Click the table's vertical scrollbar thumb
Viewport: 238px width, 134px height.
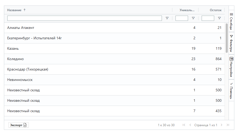[227, 38]
